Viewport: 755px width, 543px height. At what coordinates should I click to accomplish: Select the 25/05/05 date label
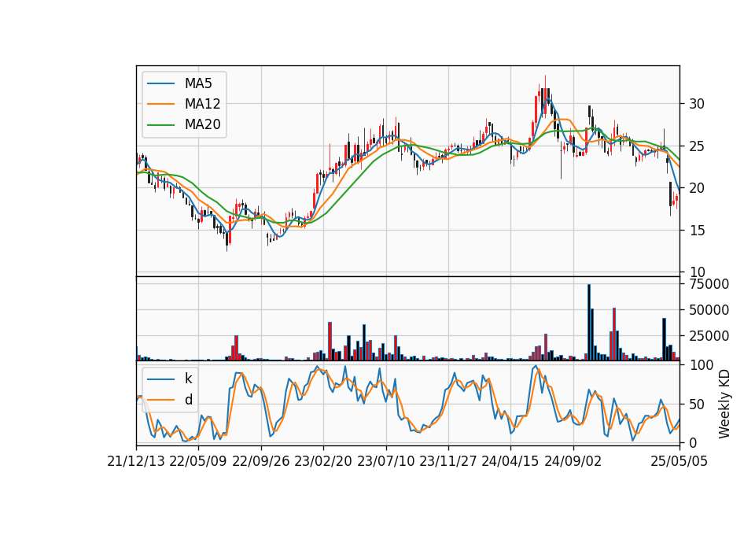pos(679,461)
